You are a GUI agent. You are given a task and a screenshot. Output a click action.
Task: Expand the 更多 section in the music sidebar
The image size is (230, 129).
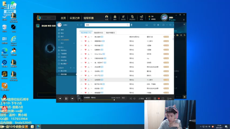[x=74, y=43]
